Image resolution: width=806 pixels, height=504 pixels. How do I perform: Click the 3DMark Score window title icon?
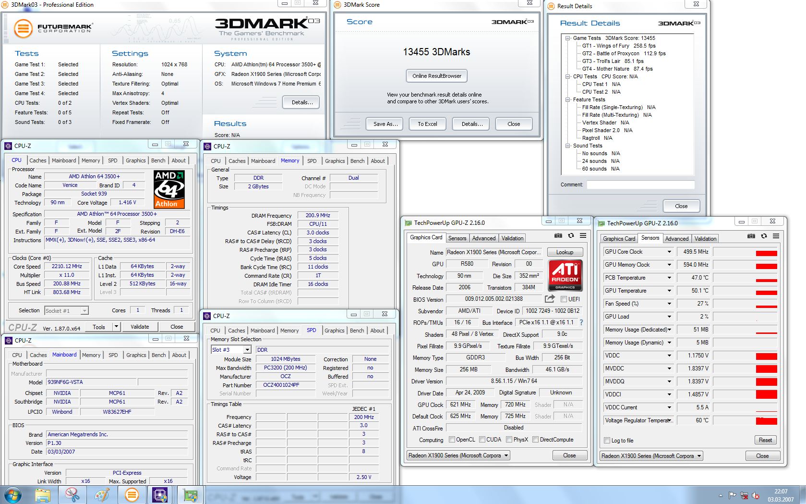tap(337, 5)
